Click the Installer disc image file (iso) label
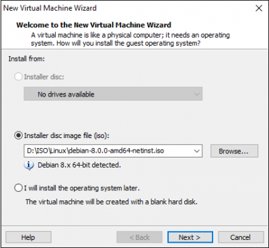This screenshot has width=269, height=248. pyautogui.click(x=67, y=135)
